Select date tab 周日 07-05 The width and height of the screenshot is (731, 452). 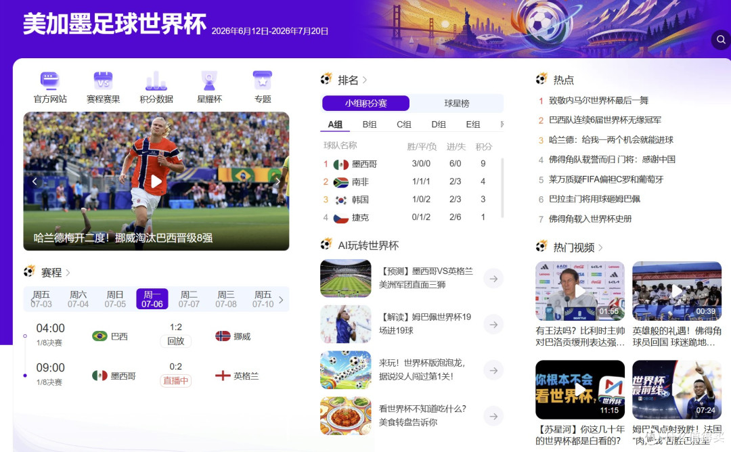pos(115,299)
